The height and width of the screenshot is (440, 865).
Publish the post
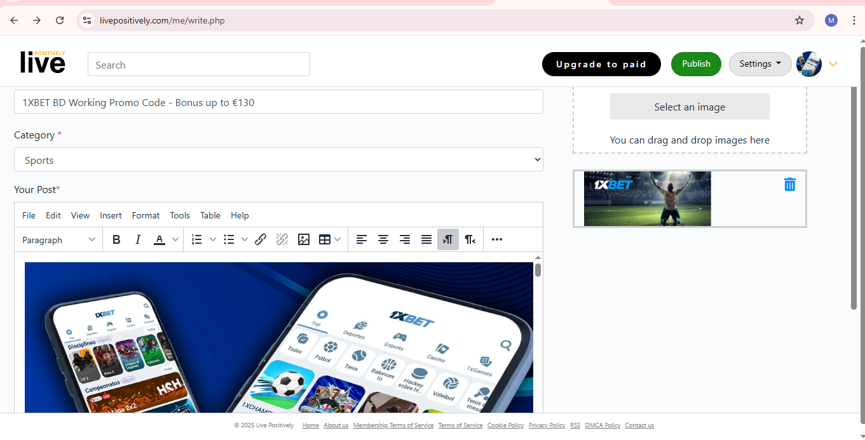[x=696, y=64]
